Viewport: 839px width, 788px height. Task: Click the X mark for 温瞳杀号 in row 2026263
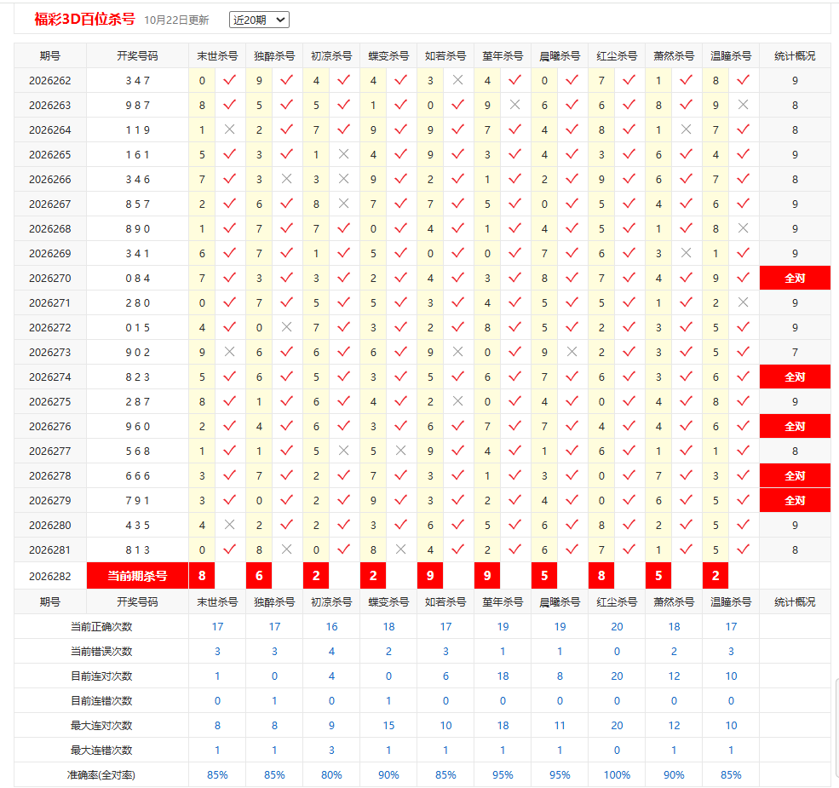744,105
